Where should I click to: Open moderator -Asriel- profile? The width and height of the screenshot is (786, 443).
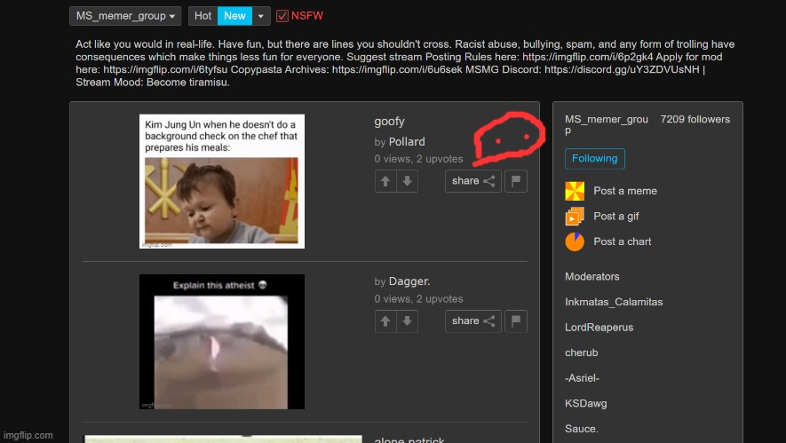(582, 378)
